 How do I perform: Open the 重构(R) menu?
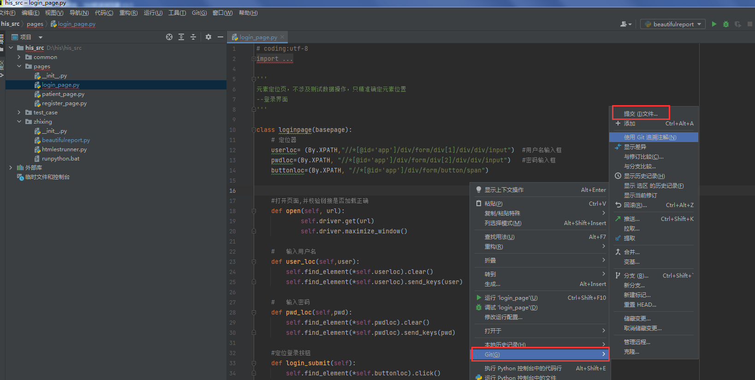(x=128, y=13)
